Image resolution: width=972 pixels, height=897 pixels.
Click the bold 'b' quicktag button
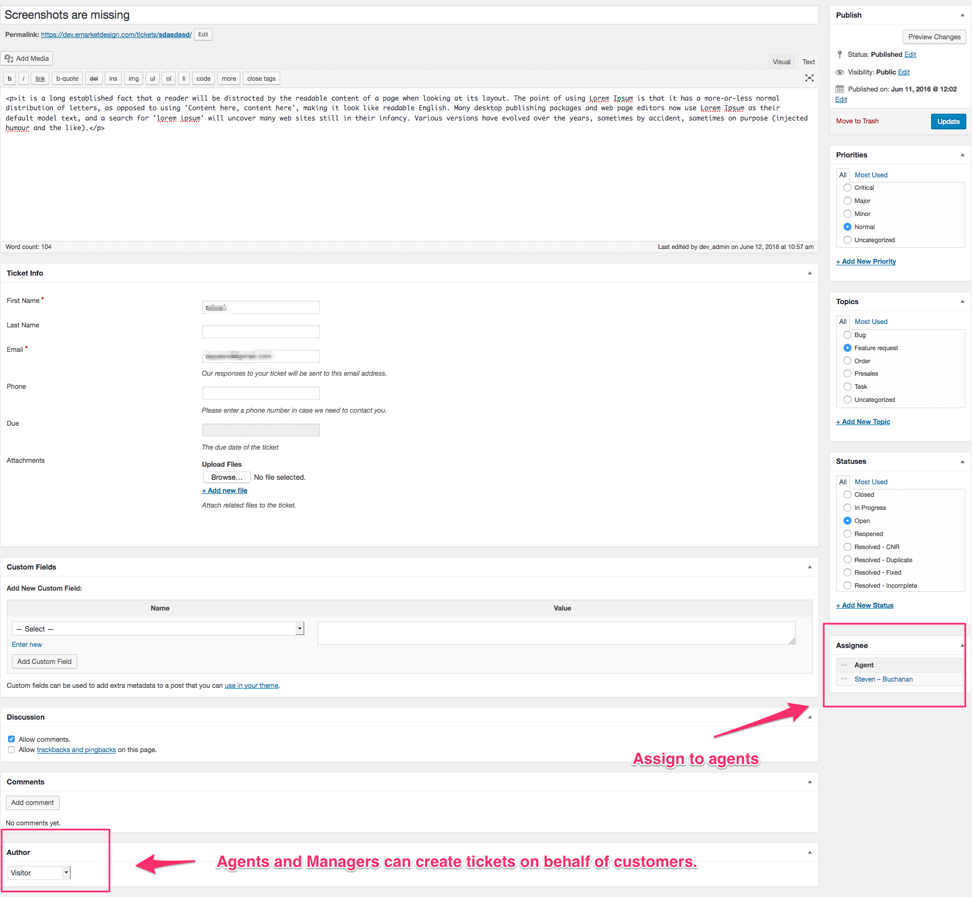pyautogui.click(x=10, y=79)
